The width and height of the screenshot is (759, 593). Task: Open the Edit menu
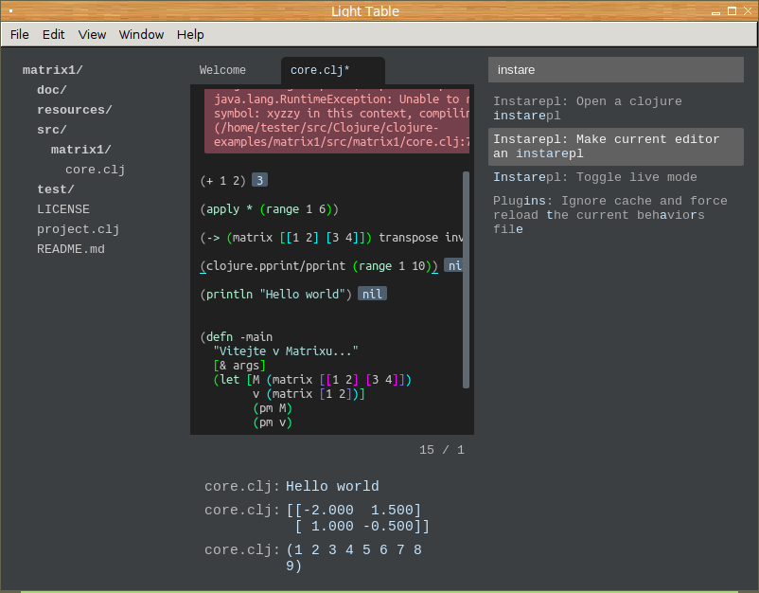(54, 34)
